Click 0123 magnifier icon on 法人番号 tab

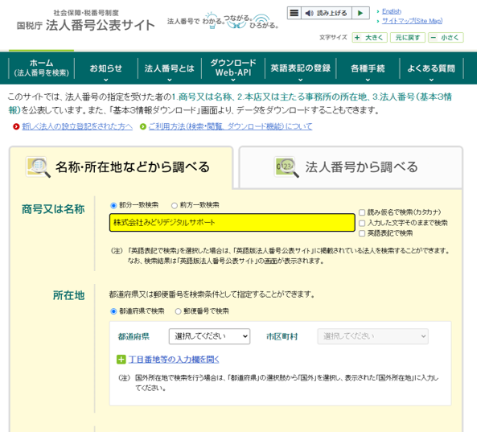click(286, 167)
